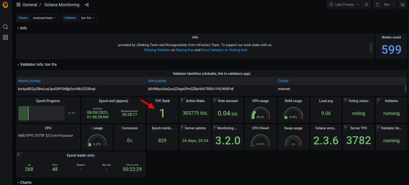Click the Solana version value 2.3.6

(x=326, y=140)
